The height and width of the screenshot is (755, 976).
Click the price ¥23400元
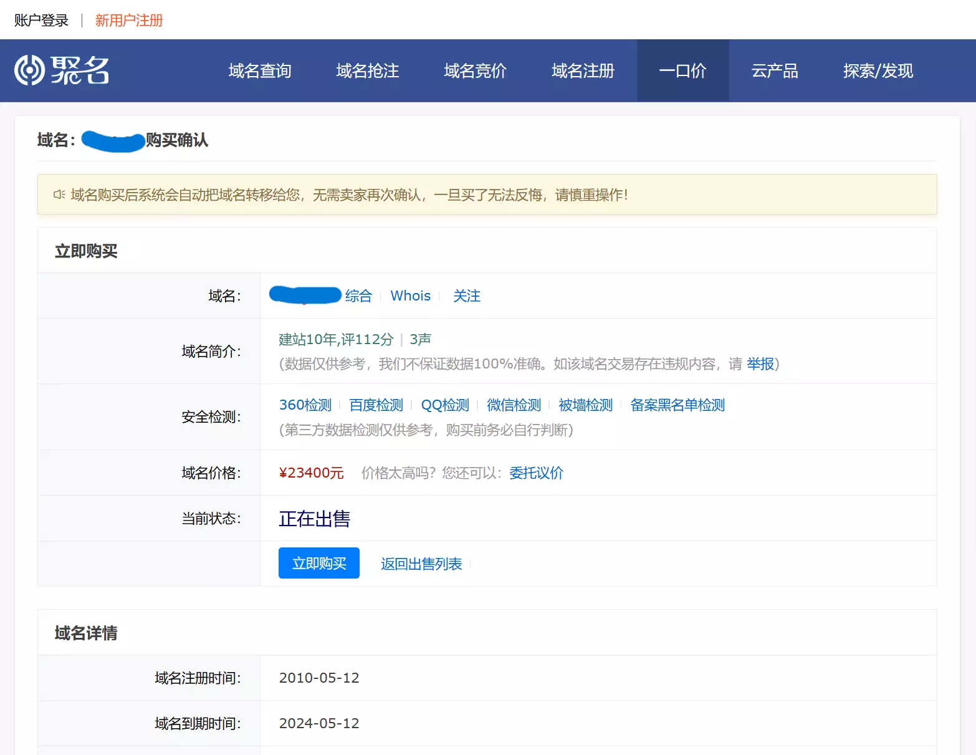[x=311, y=473]
